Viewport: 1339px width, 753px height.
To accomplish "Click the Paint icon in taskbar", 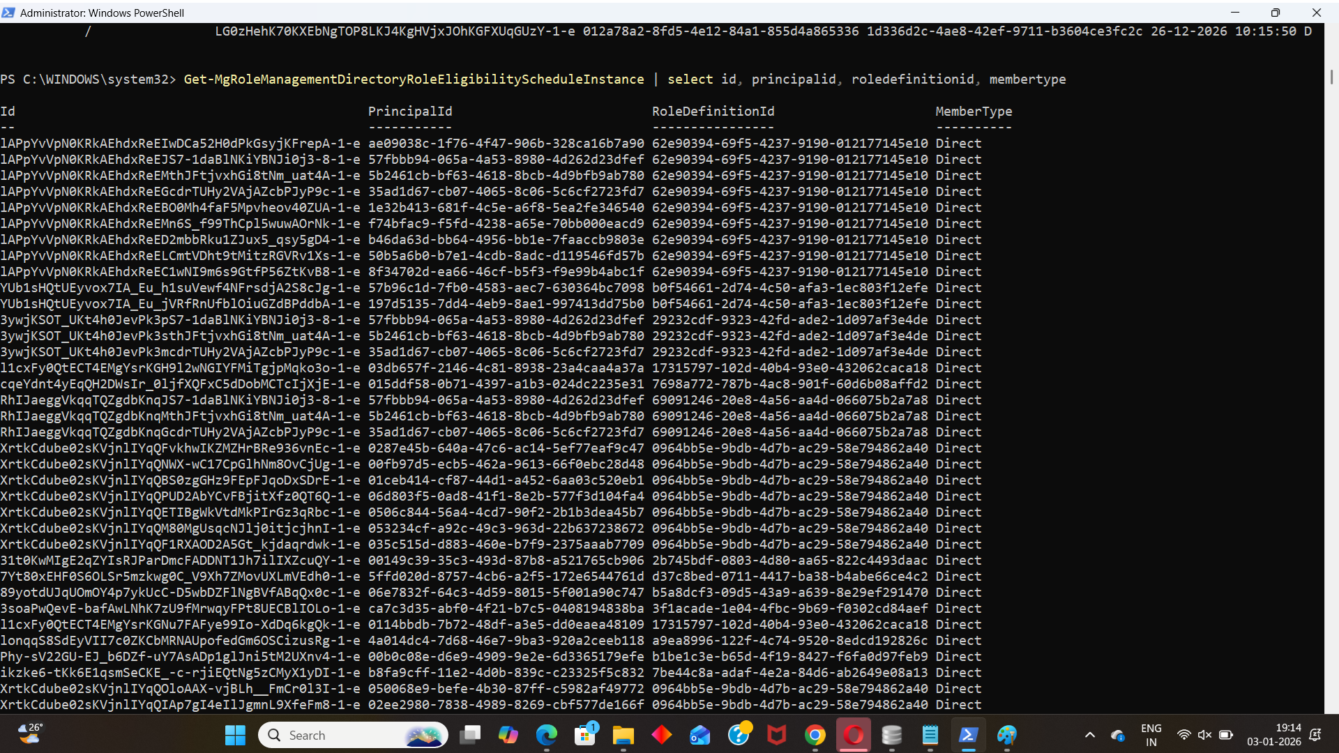I will point(1006,735).
